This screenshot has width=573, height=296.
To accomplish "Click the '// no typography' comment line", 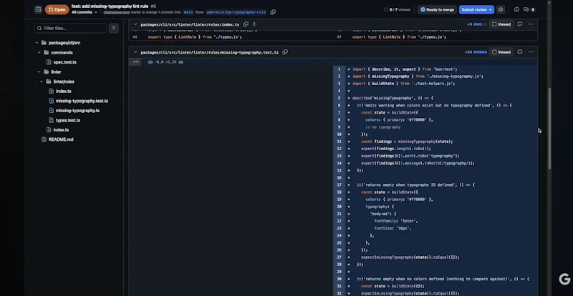I will (x=382, y=127).
